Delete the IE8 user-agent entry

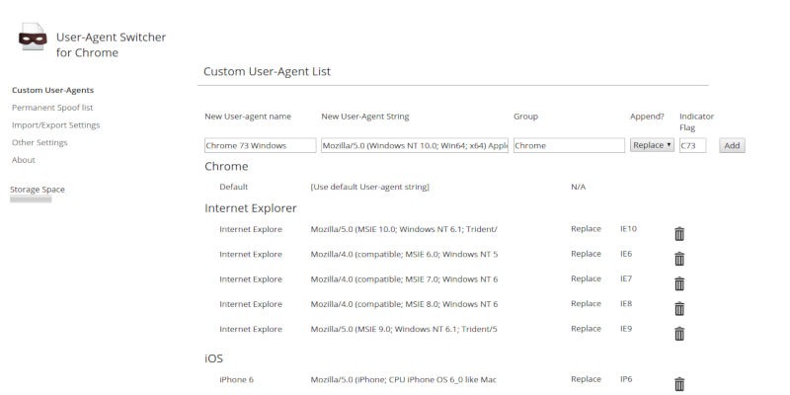(x=679, y=308)
